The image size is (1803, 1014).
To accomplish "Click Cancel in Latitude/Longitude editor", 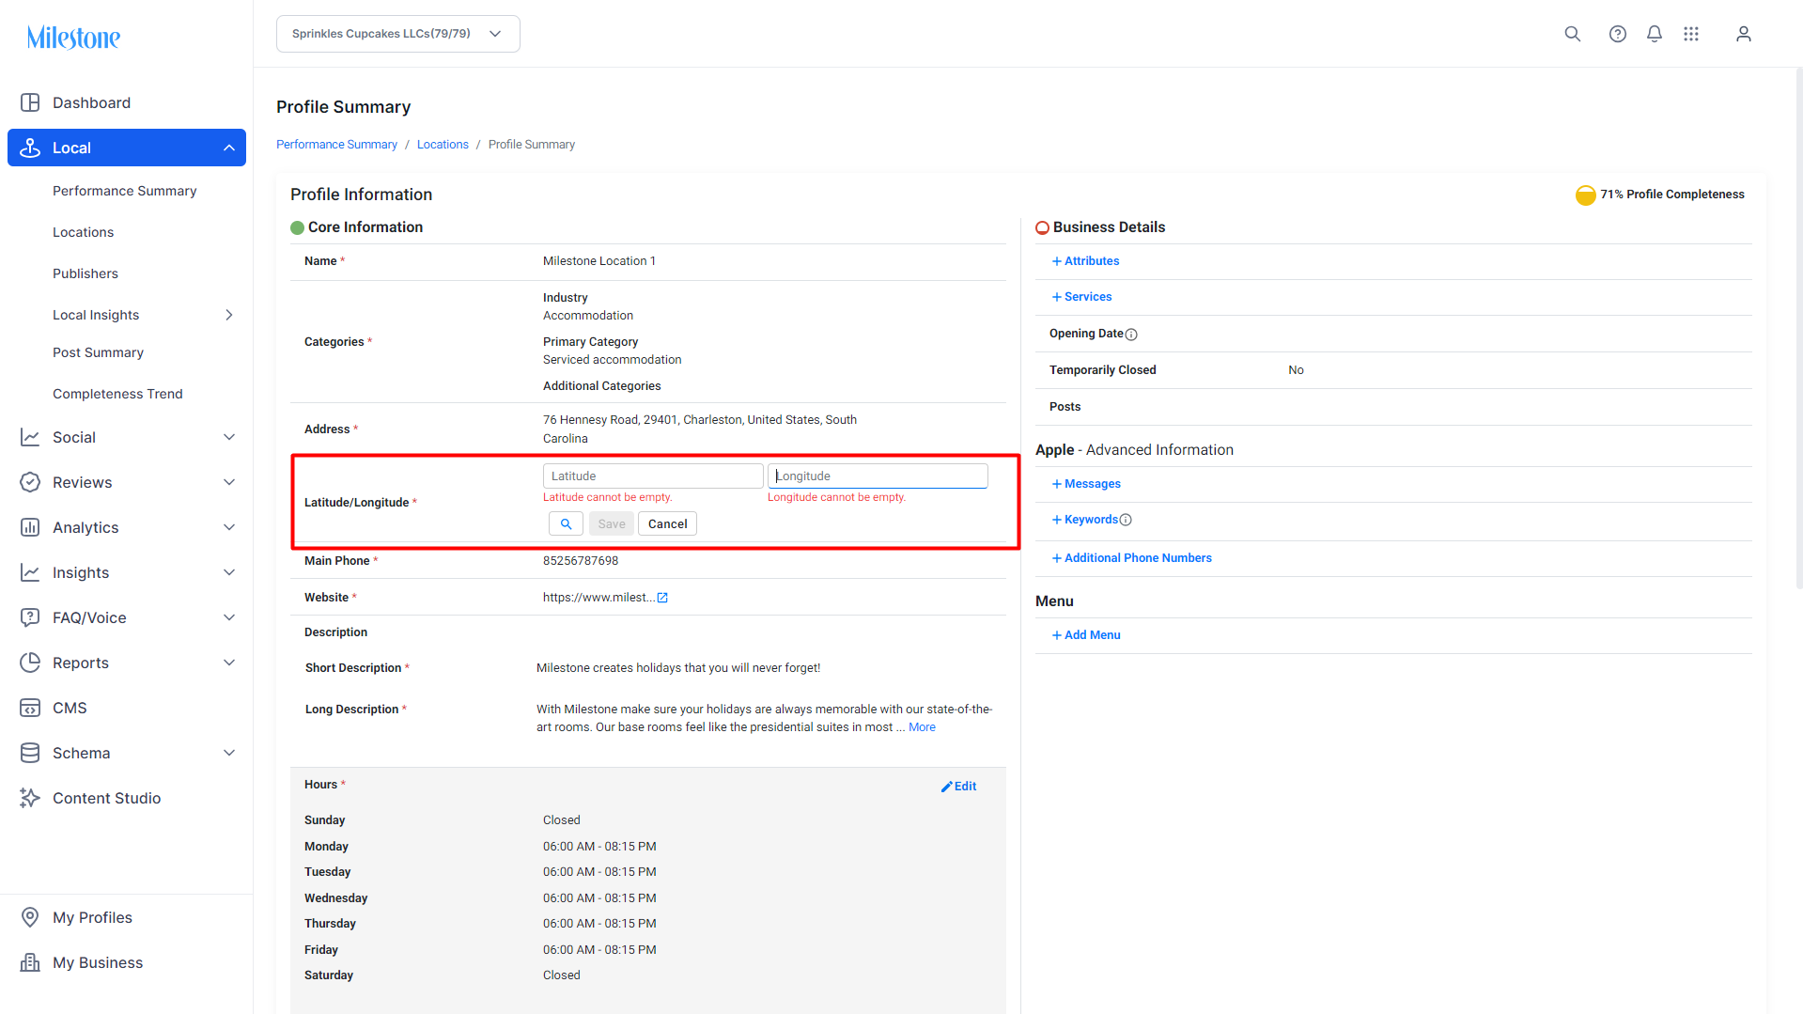I will pyautogui.click(x=667, y=524).
